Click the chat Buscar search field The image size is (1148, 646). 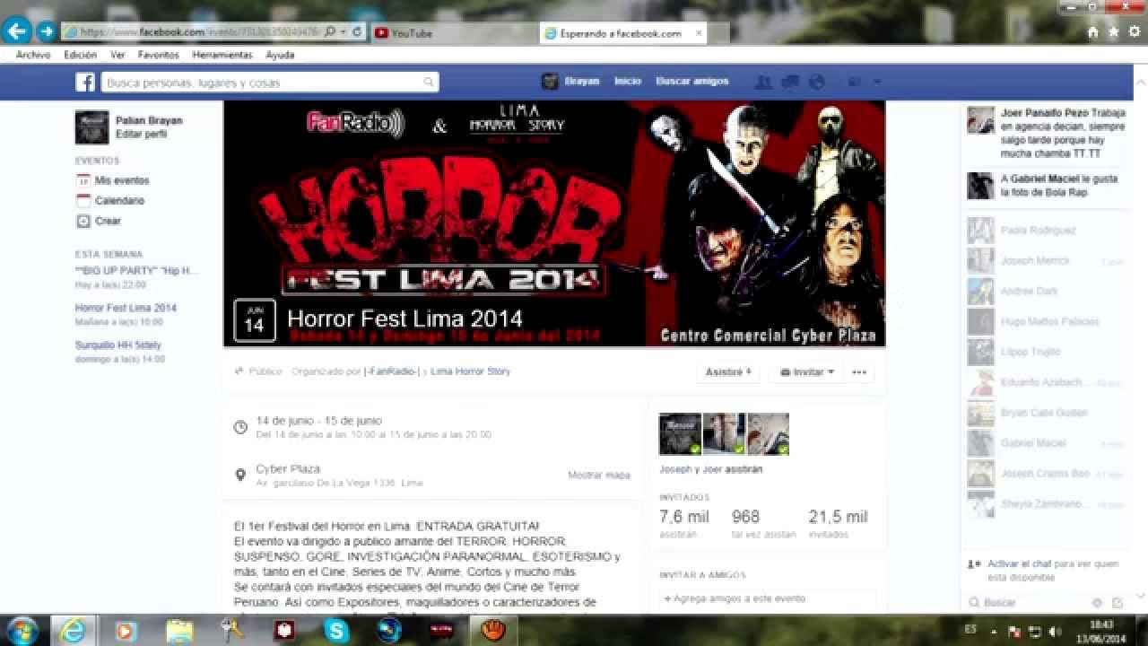point(1027,603)
